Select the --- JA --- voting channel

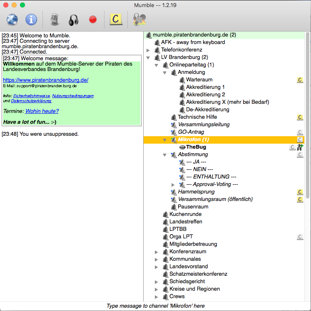[196, 162]
